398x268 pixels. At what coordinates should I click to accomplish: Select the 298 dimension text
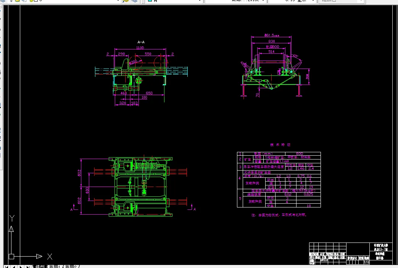pyautogui.click(x=122, y=54)
